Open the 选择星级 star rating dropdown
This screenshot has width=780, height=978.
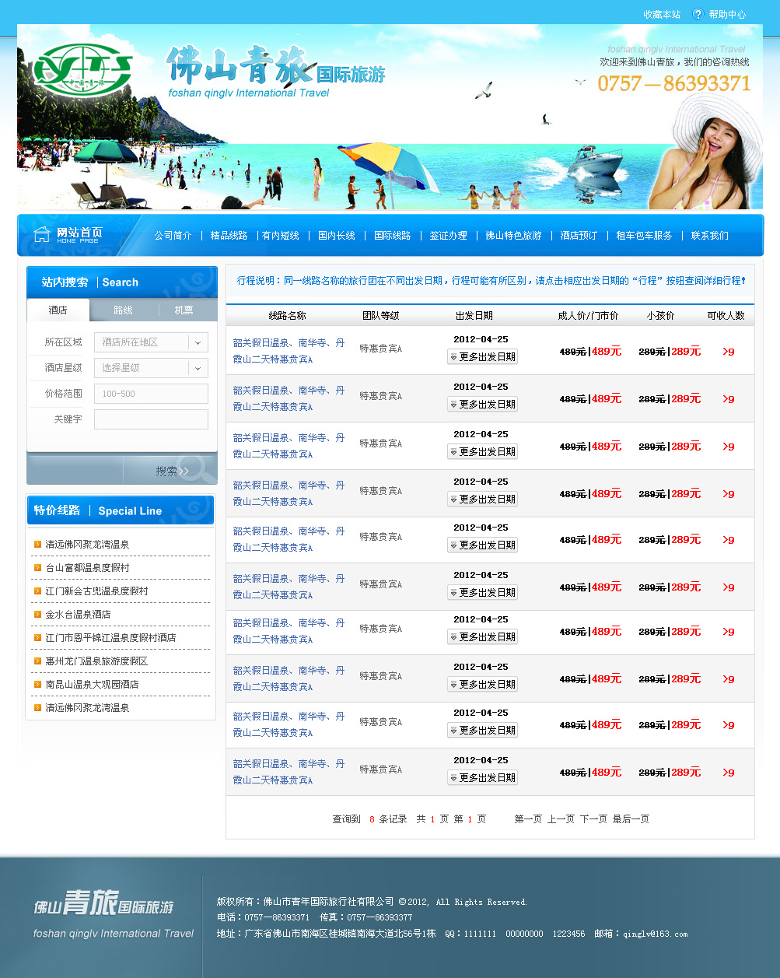[198, 368]
